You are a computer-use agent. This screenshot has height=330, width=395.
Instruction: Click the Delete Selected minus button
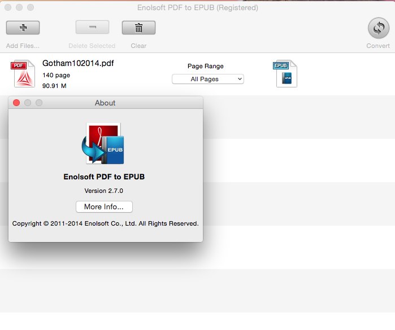coord(92,27)
